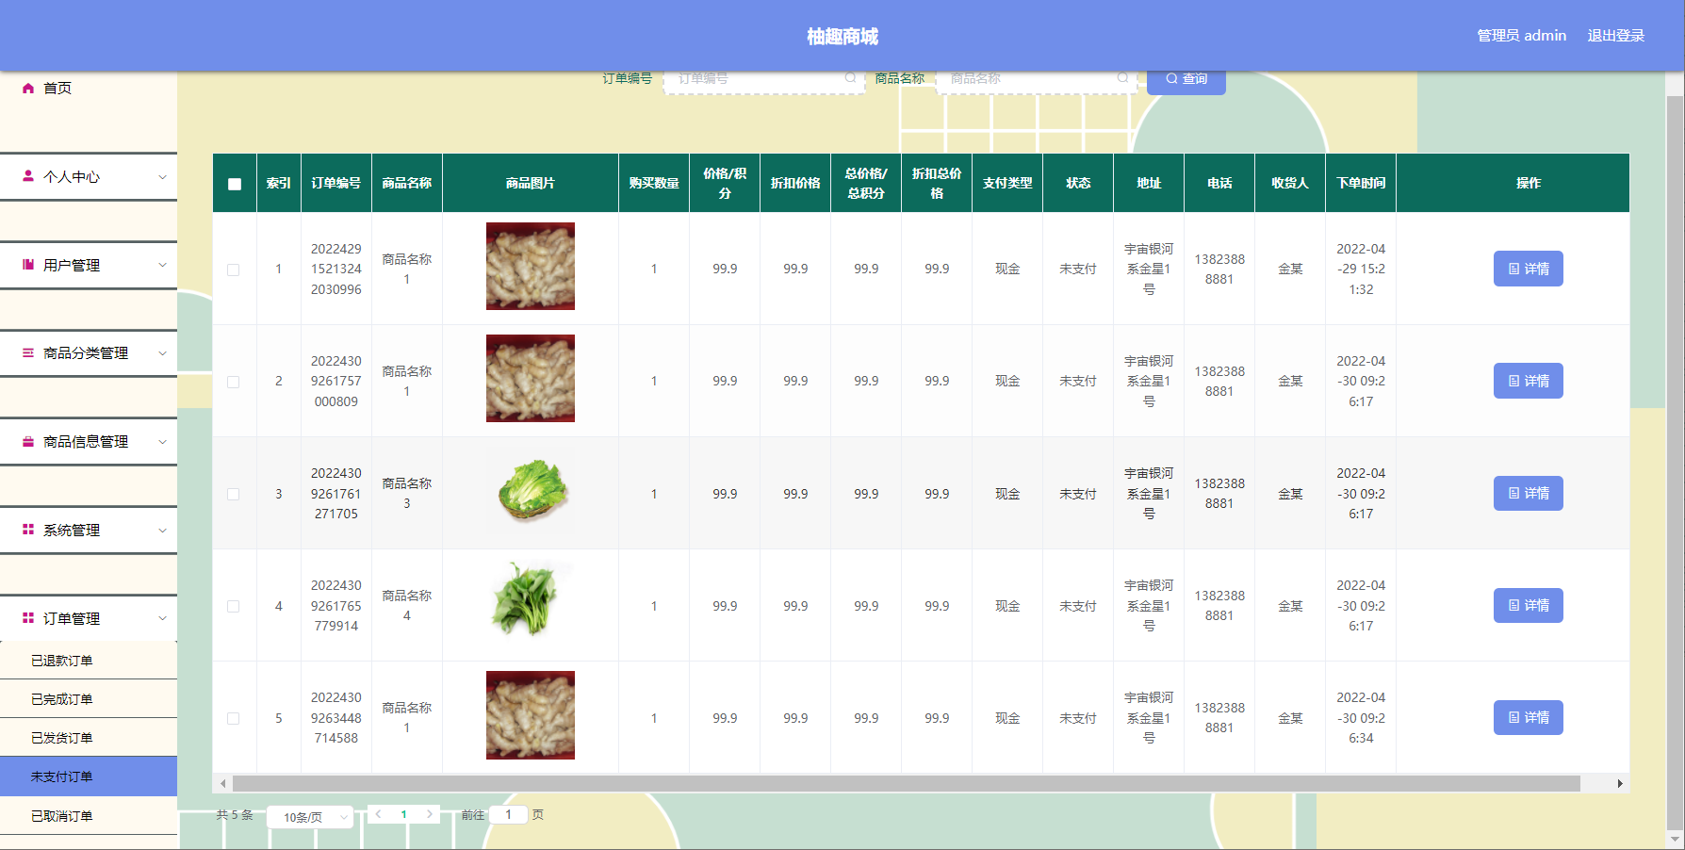Click the 商品信息管理 briefcase icon
The width and height of the screenshot is (1685, 850).
click(x=28, y=441)
